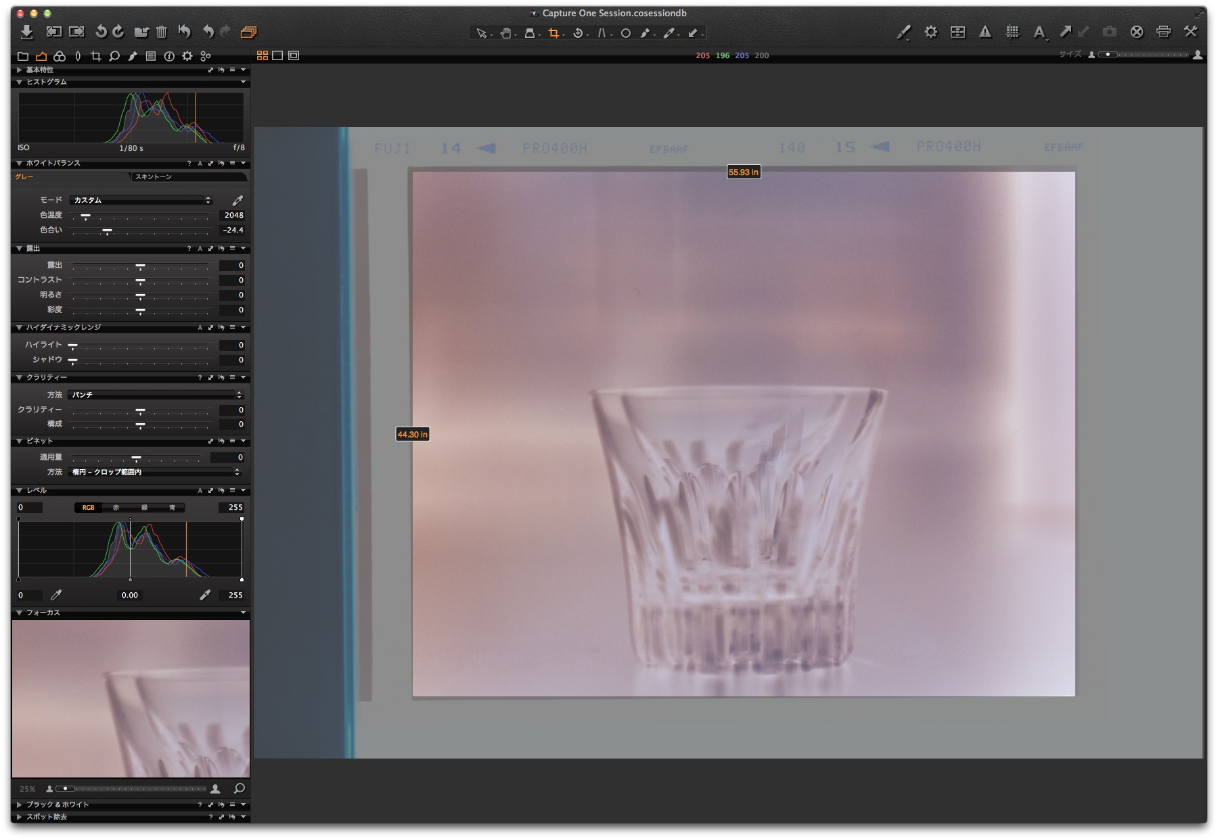Click the white balance eyedropper next to mode
This screenshot has height=839, width=1218.
[238, 200]
